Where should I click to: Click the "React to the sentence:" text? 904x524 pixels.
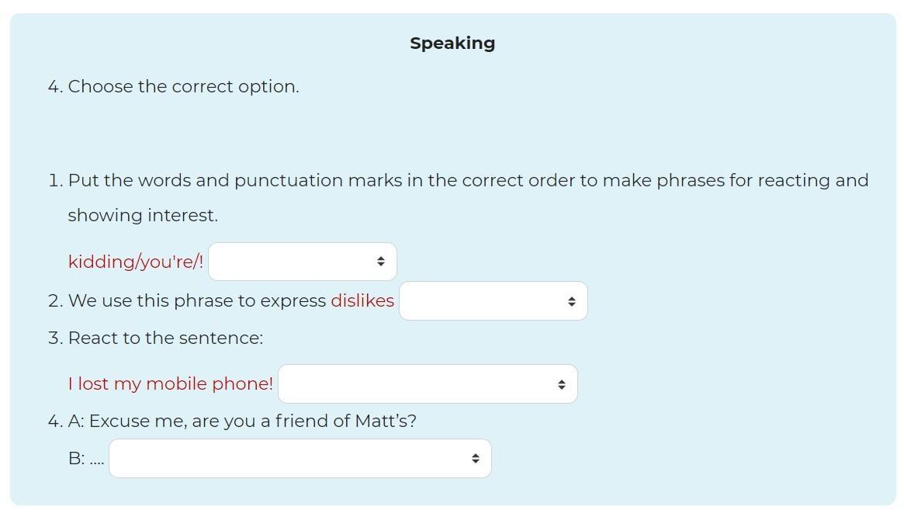coord(165,338)
